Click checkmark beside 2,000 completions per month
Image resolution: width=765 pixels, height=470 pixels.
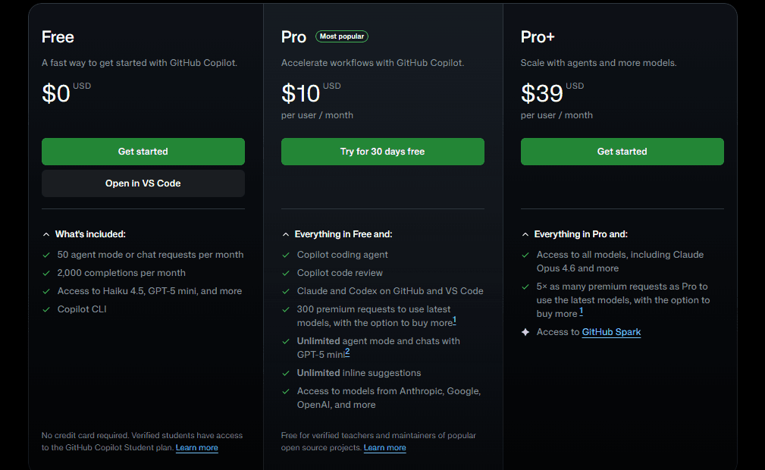[x=46, y=273]
